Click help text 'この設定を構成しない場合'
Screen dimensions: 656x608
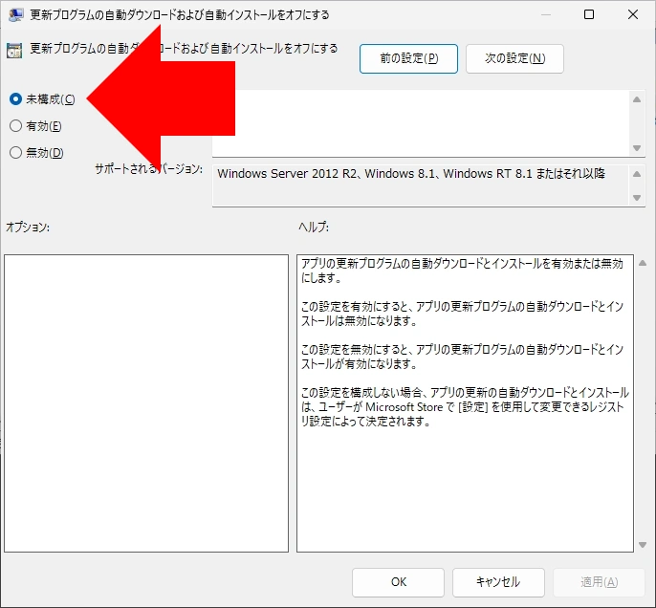pyautogui.click(x=361, y=392)
